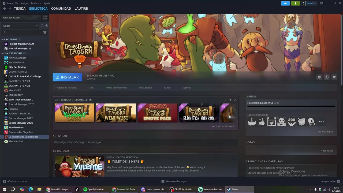The height and width of the screenshot is (193, 343).
Task: Open the Amigos menu
Action: (x=25, y=3)
